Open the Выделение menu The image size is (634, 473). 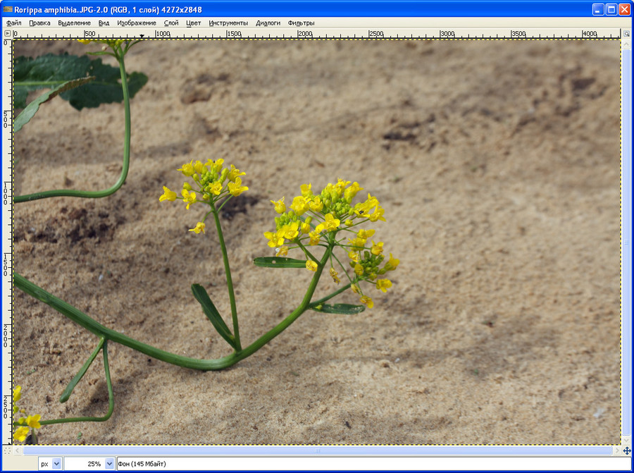point(74,23)
